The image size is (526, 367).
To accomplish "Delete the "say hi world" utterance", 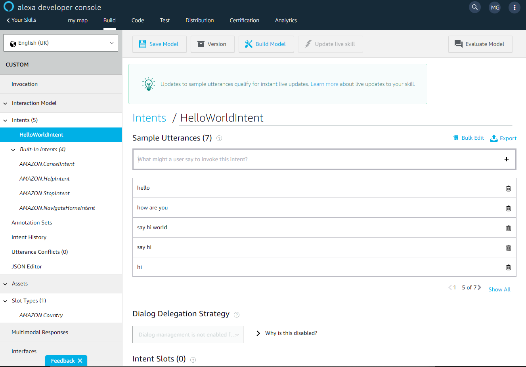I will [x=508, y=228].
